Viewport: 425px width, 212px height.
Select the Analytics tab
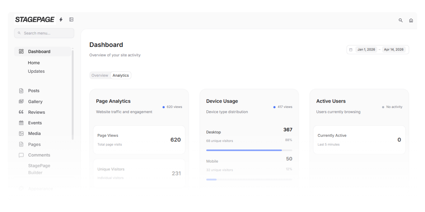[x=121, y=75]
